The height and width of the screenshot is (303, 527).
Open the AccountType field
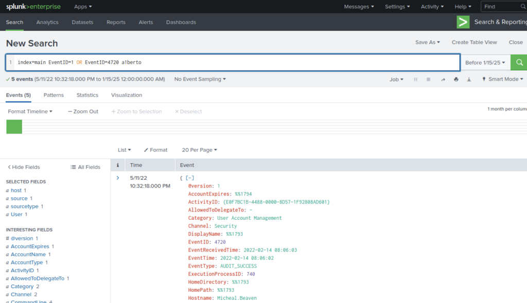[27, 262]
